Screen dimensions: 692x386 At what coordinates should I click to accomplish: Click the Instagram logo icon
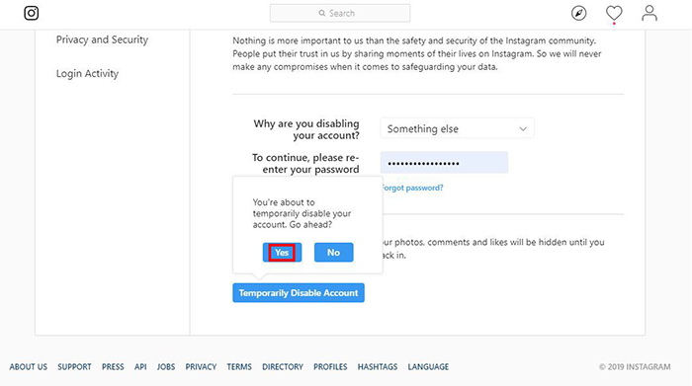pos(32,13)
